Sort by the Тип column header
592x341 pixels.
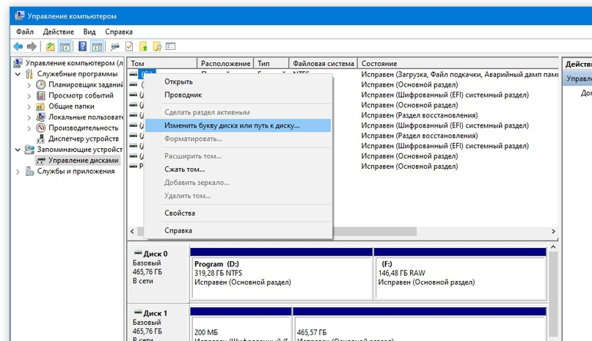point(271,64)
